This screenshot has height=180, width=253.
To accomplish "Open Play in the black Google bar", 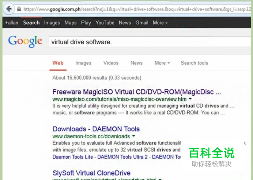I will 86,23.
